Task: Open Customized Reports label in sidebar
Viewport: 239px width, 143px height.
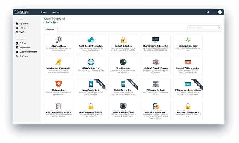Action: click(28, 52)
